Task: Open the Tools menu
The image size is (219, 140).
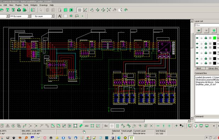Action: point(26,5)
